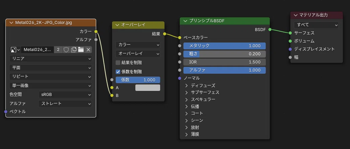Click the アルファ output socket of image node

click(96, 40)
